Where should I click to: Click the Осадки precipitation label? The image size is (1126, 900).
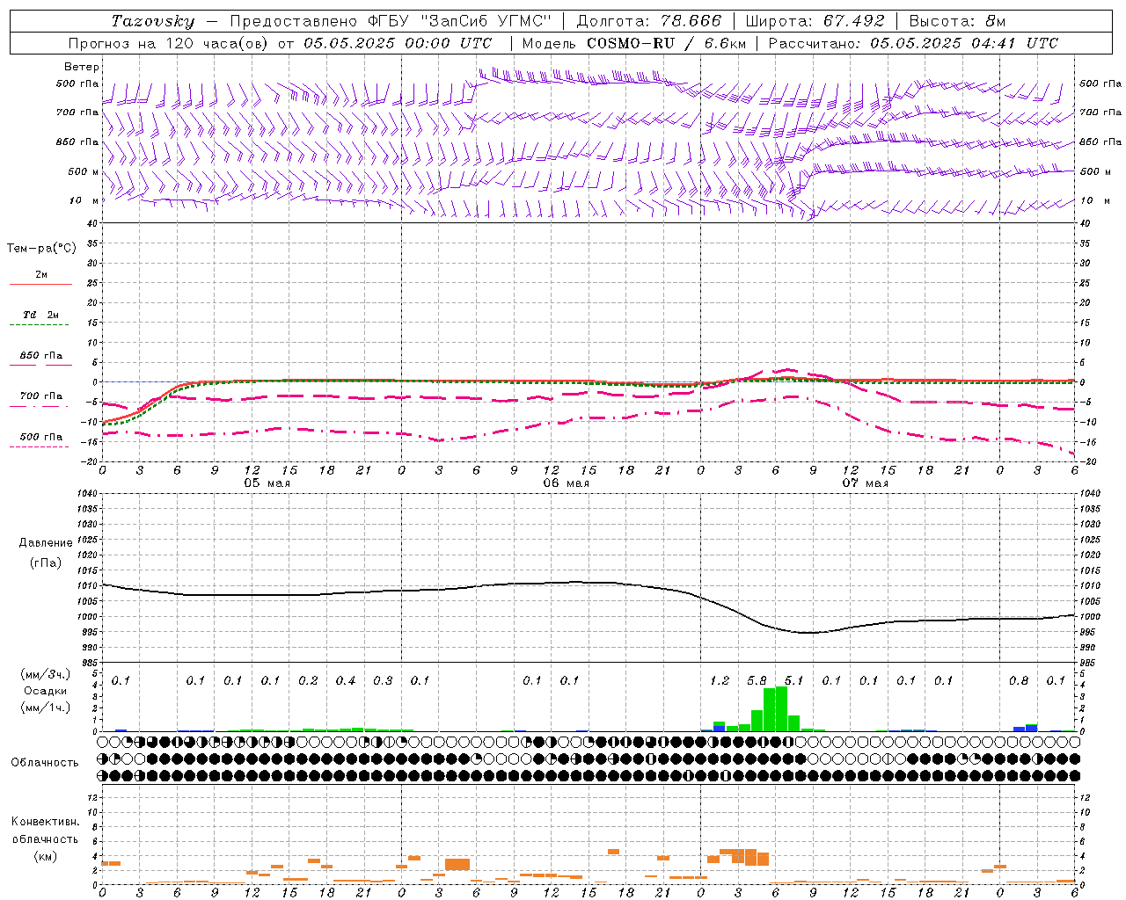(x=45, y=691)
